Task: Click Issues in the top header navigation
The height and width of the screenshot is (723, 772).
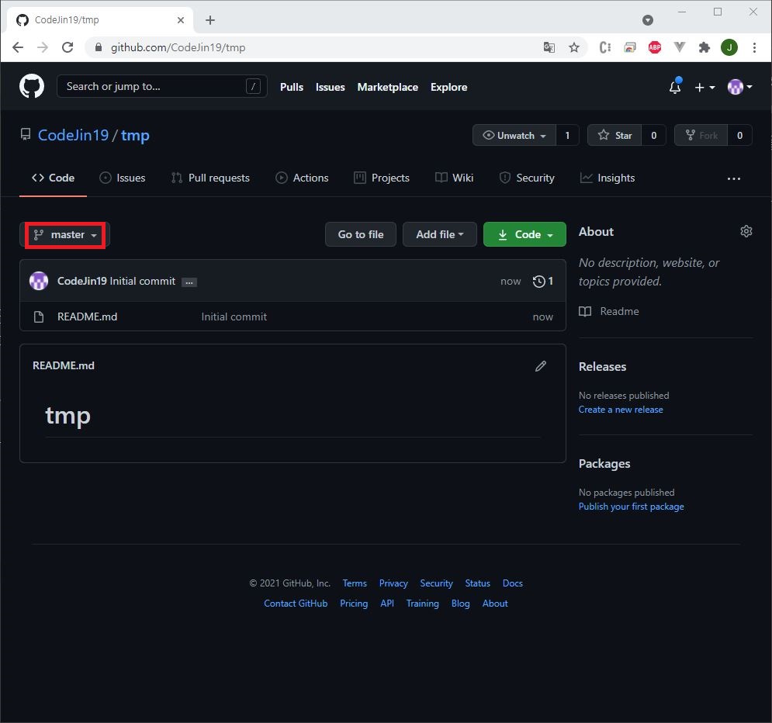Action: (330, 87)
